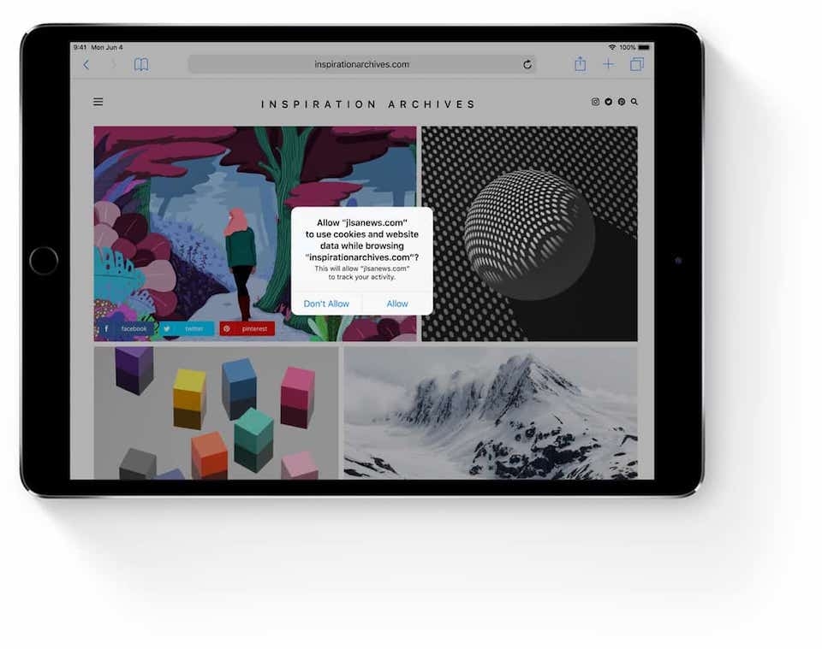Tap Allow in the cookies dialog
The width and height of the screenshot is (822, 649).
(x=396, y=303)
